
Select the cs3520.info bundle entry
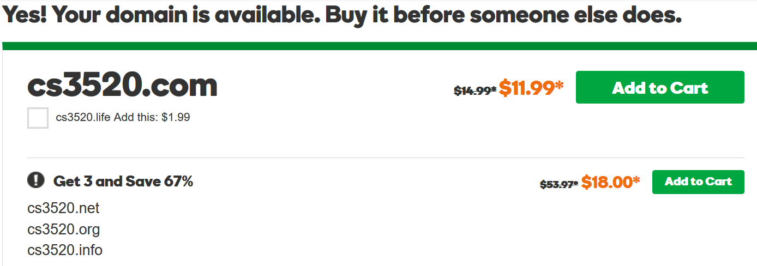click(x=65, y=250)
